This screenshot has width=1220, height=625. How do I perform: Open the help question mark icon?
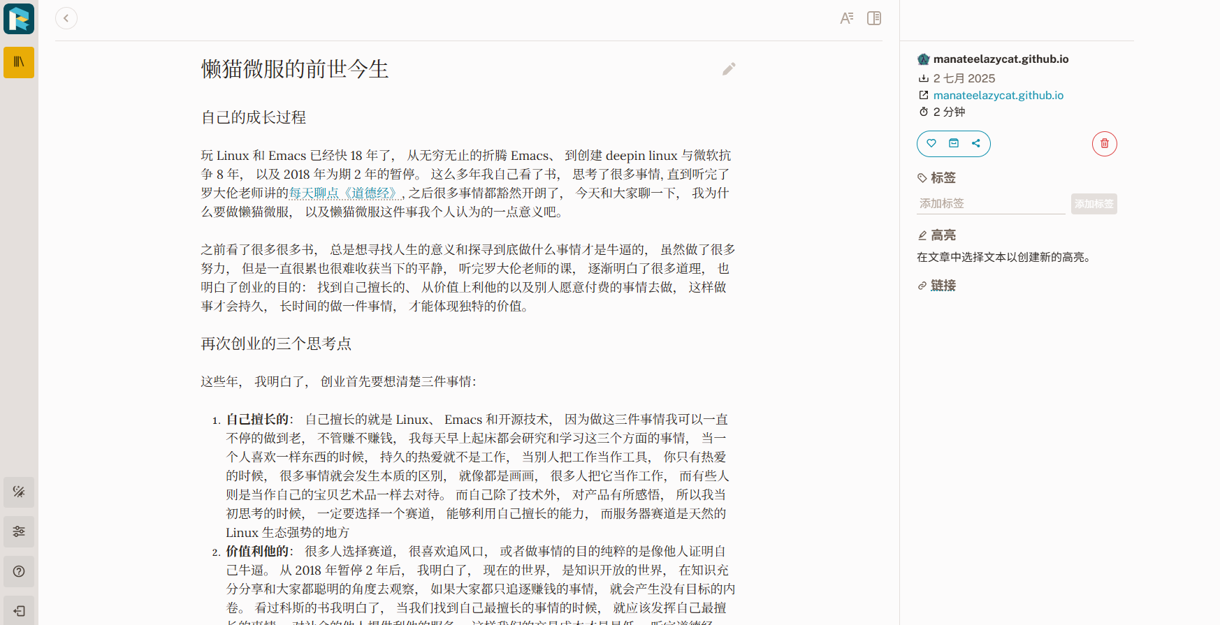pos(19,571)
